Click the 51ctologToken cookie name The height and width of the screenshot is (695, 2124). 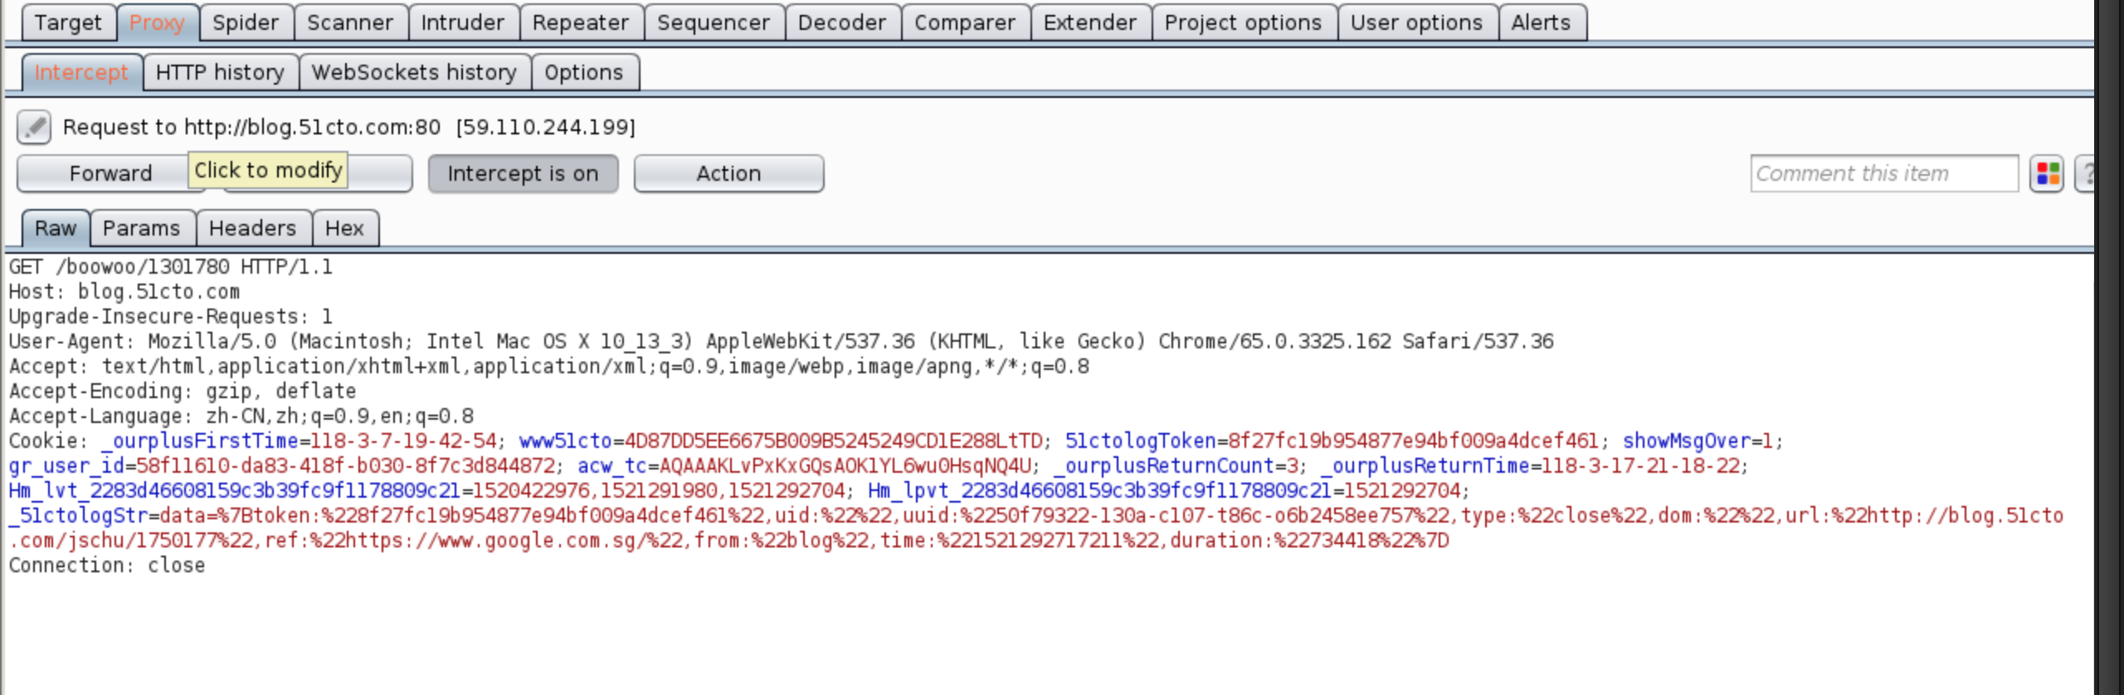click(1141, 441)
